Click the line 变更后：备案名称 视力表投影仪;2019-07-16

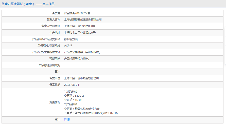click(91, 113)
